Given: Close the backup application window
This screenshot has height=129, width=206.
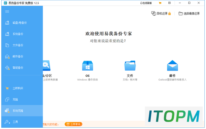Looking at the screenshot, I should point(199,3).
